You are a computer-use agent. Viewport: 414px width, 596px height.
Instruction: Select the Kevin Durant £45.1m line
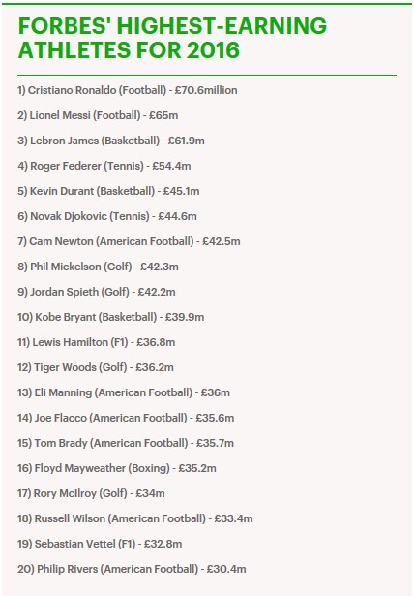point(108,191)
